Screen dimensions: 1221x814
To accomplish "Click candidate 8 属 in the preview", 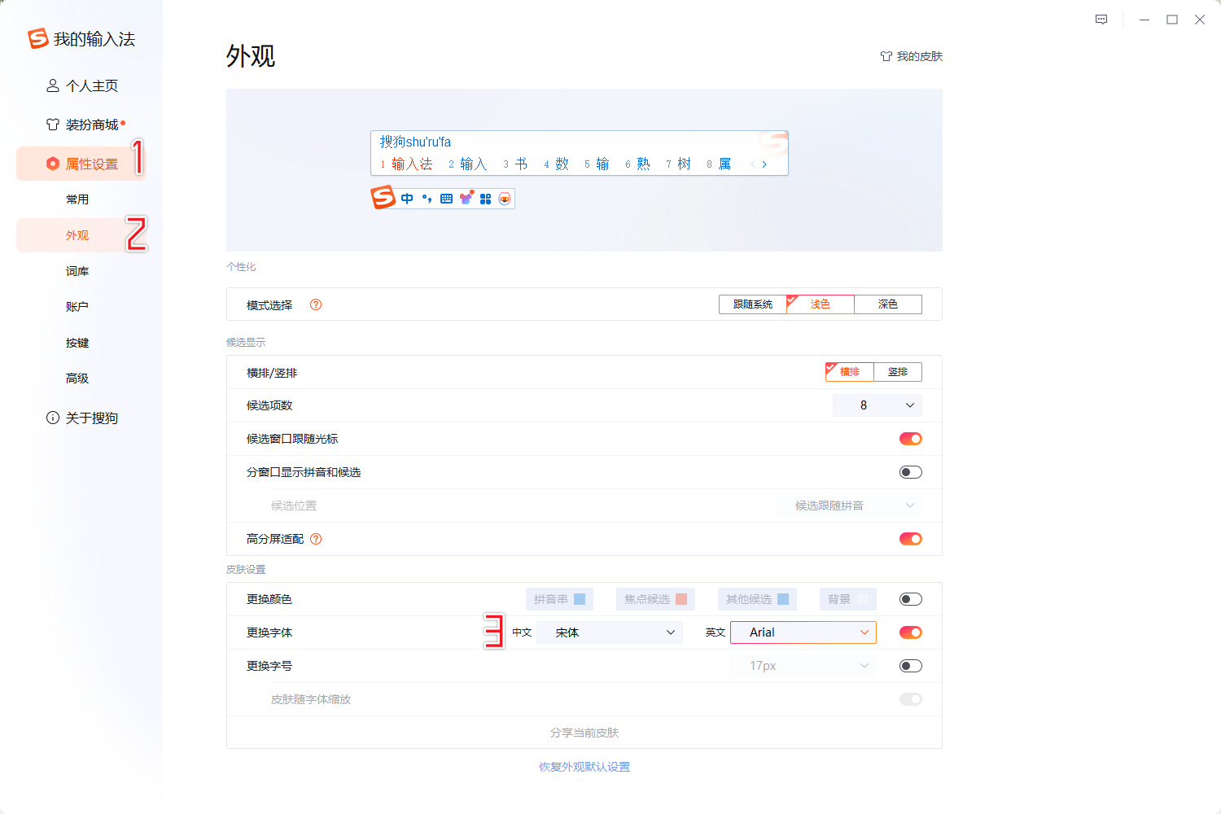I will (x=719, y=164).
